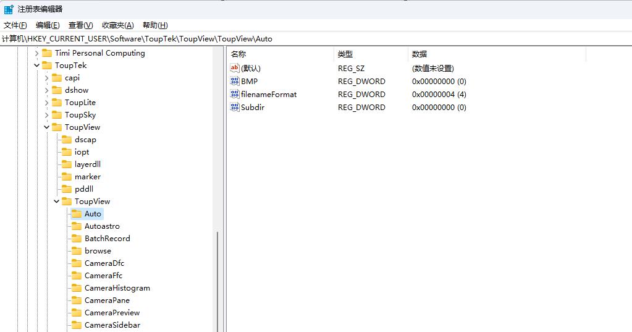
Task: Select the CameraSidebar key
Action: [x=112, y=325]
